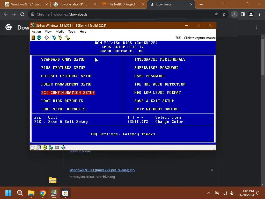Click STANDARD CMOS SETUP text
The image size is (265, 199).
(x=63, y=59)
